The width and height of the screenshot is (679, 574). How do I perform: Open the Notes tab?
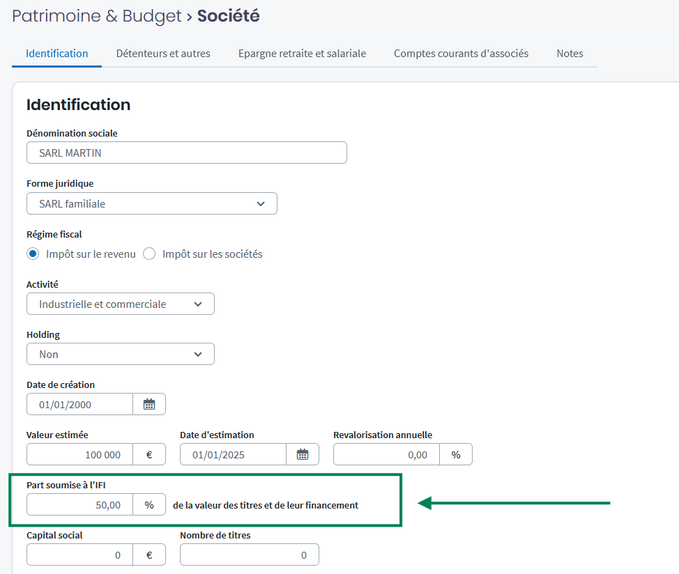point(570,54)
